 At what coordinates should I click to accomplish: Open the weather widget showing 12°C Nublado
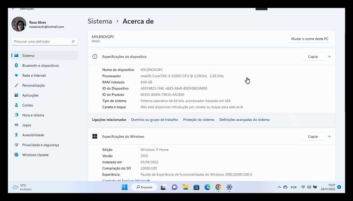(x=22, y=187)
